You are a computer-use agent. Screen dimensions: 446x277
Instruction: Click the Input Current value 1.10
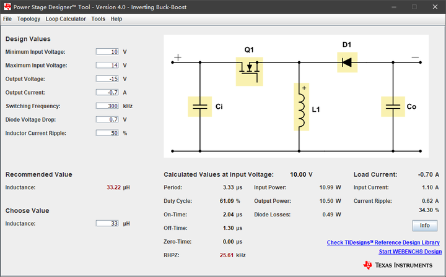[x=427, y=187]
